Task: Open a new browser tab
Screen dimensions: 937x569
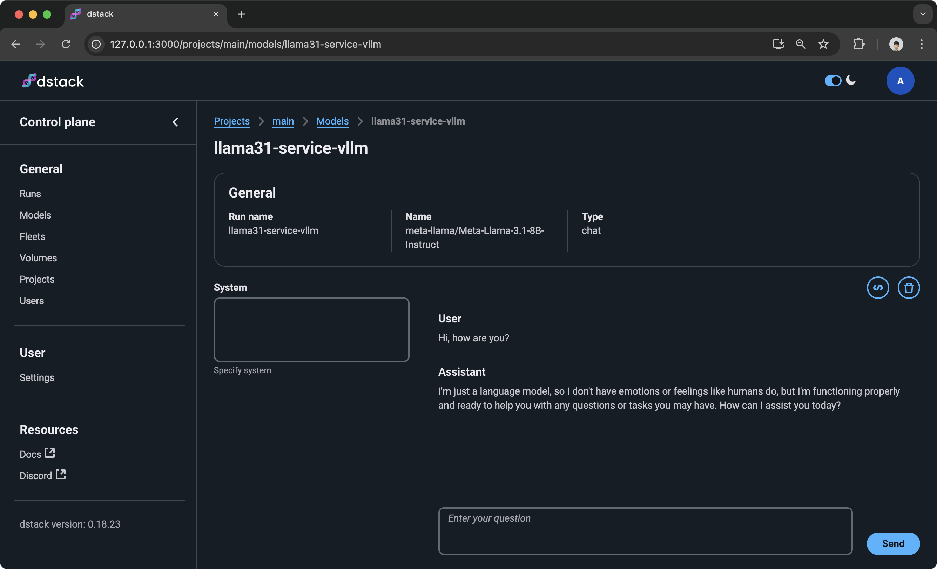Action: [x=241, y=14]
